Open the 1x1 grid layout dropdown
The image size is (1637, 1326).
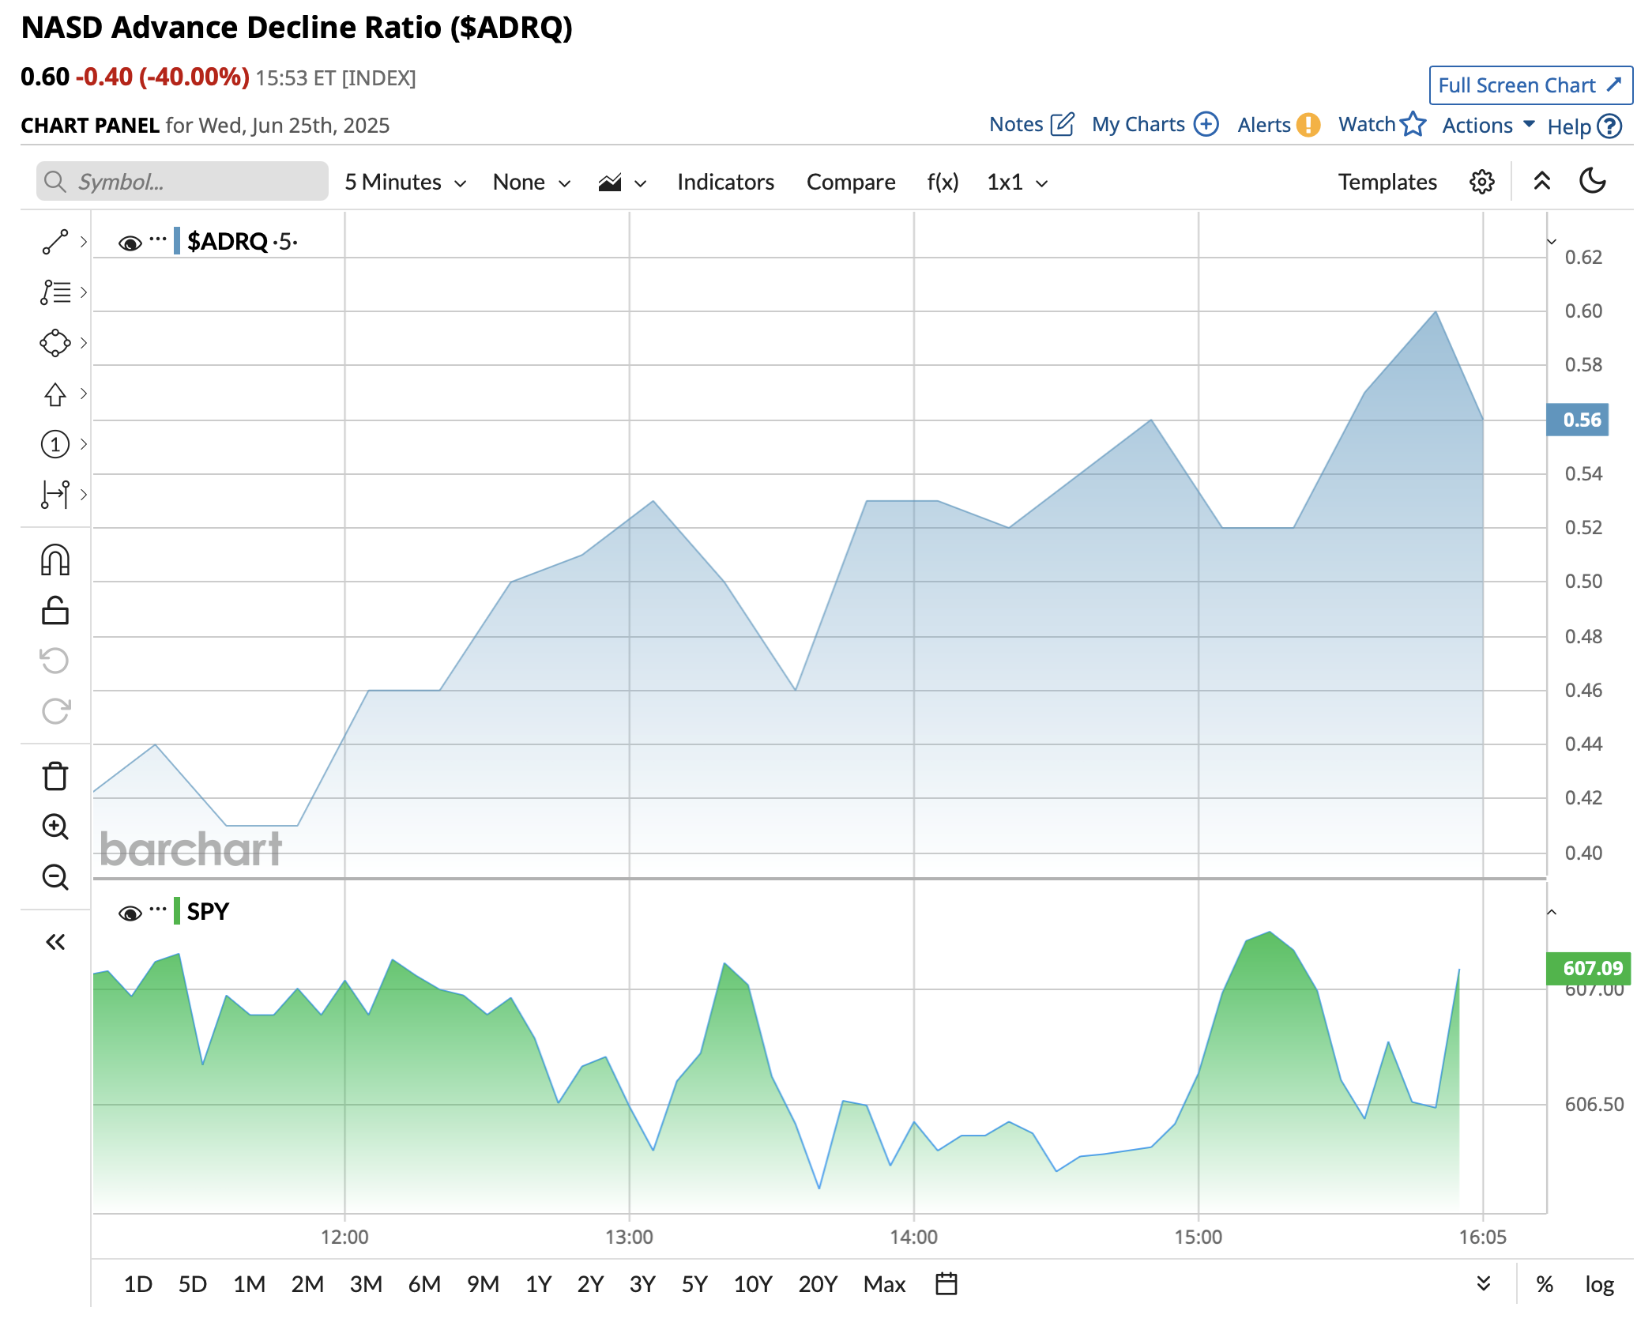[x=1017, y=183]
